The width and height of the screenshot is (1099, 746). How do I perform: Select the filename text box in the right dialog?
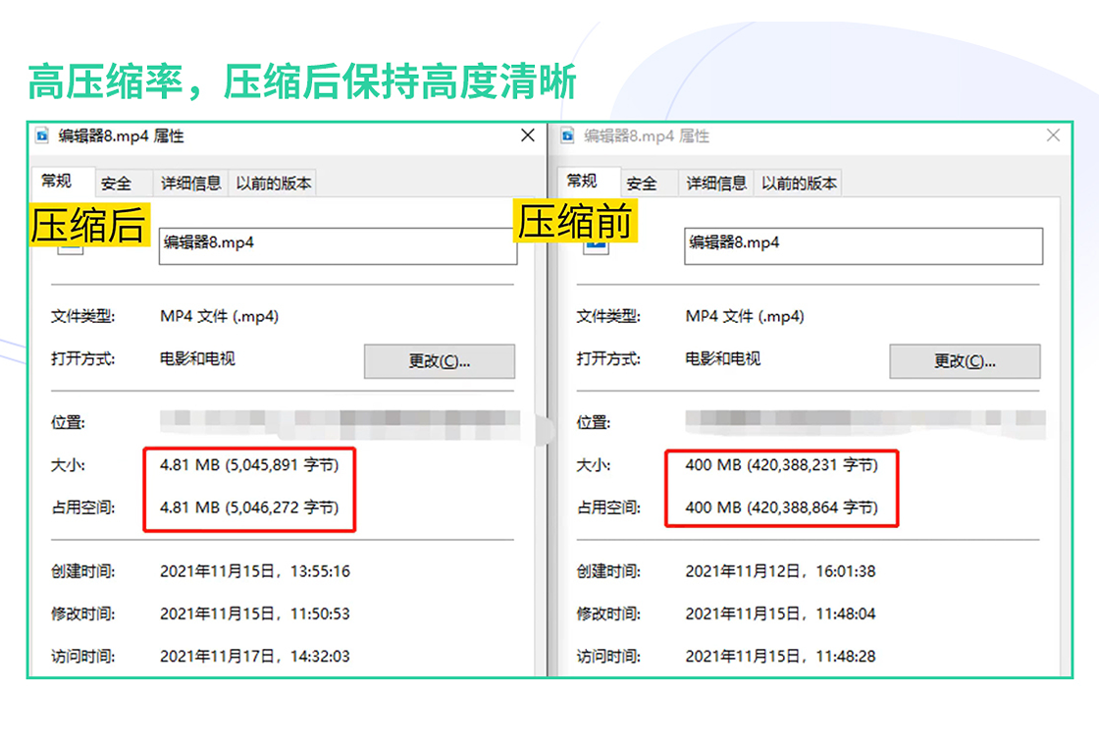(863, 245)
